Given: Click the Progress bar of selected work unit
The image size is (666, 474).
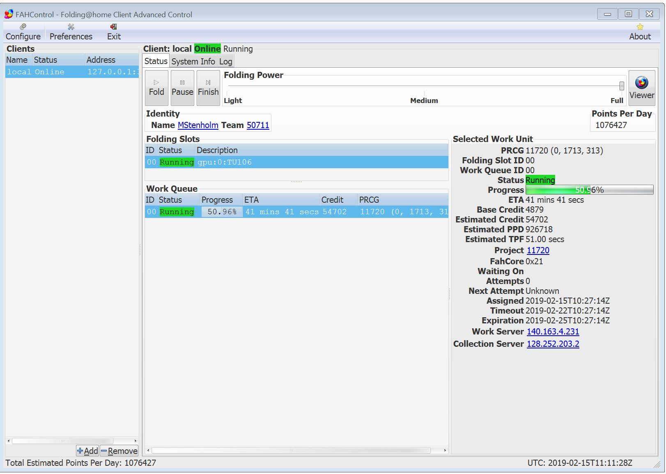Looking at the screenshot, I should pos(589,190).
